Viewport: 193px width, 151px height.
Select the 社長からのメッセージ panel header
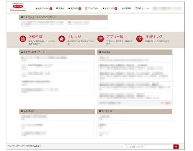57,52
